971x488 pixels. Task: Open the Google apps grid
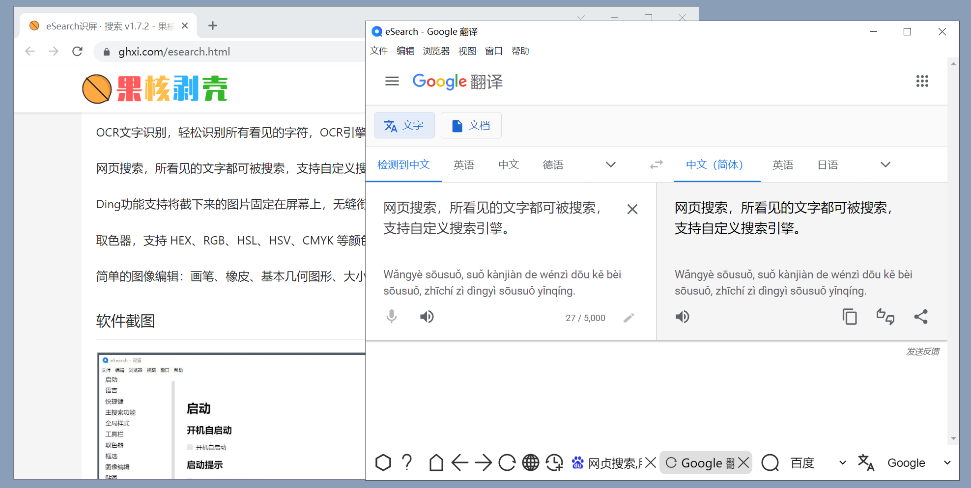click(x=922, y=81)
